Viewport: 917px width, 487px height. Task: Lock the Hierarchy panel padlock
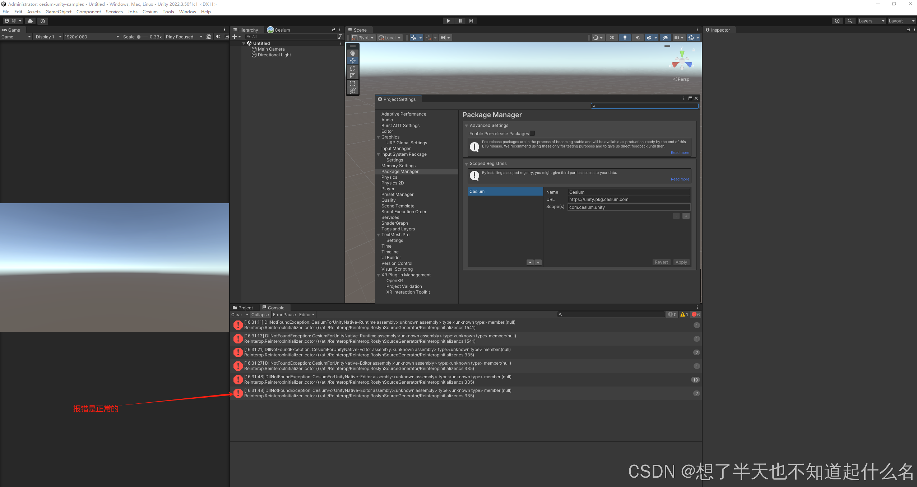click(x=334, y=30)
